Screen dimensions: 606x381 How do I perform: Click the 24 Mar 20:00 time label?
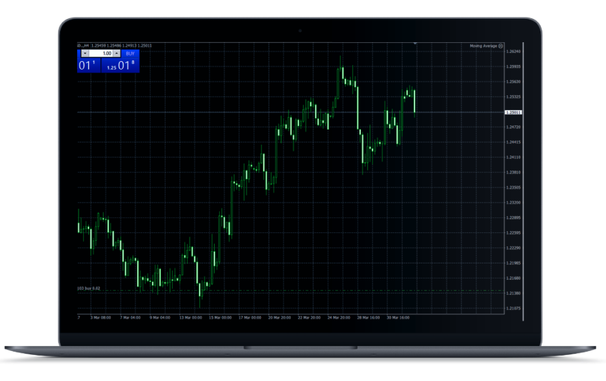click(338, 318)
